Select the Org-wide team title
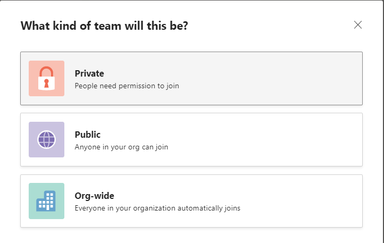This screenshot has height=243, width=384. [x=95, y=196]
